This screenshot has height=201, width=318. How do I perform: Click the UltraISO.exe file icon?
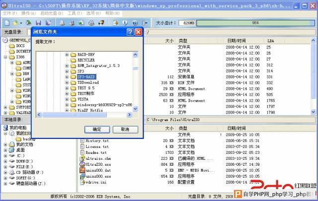(82, 164)
